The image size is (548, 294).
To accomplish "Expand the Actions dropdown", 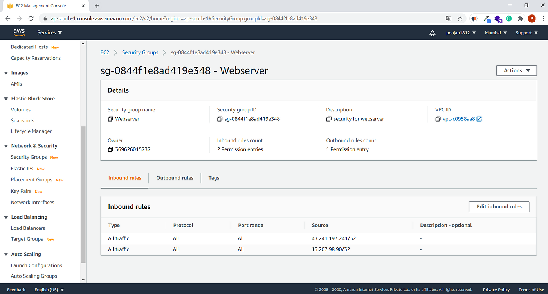I will click(516, 70).
